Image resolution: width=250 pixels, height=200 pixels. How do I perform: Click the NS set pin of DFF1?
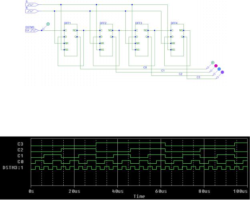click(67, 50)
